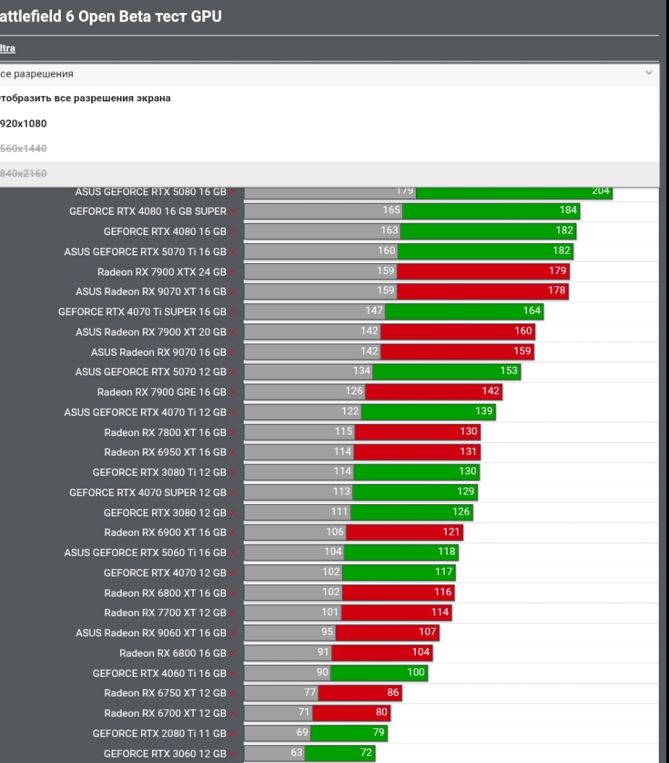Click the Radeon RX 6750 XT 12 GB label
669x763 pixels.
[x=166, y=693]
